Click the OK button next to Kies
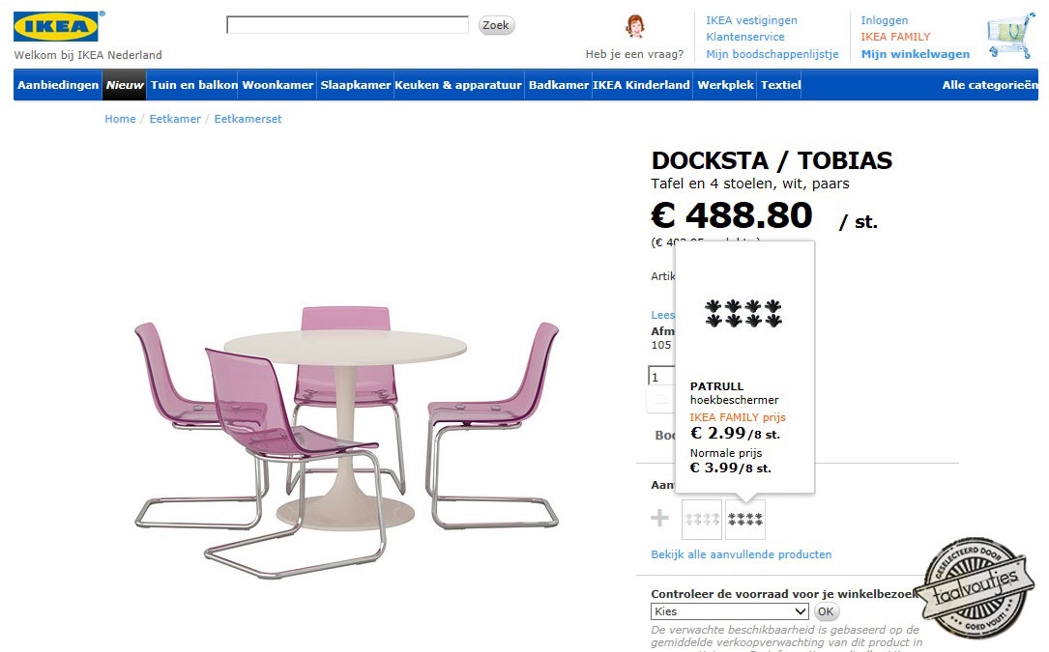 click(826, 611)
